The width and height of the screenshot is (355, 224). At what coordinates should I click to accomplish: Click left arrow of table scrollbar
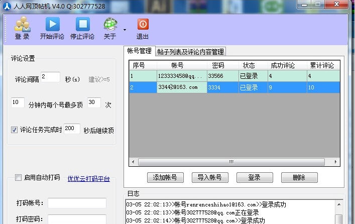(133, 162)
